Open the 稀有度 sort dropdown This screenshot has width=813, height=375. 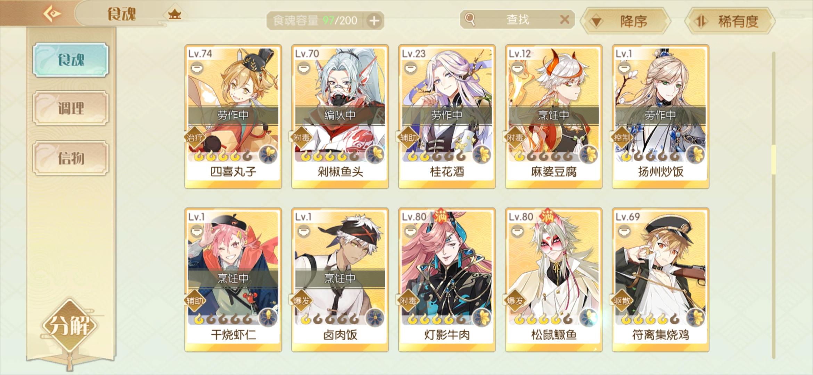coord(730,21)
